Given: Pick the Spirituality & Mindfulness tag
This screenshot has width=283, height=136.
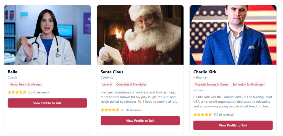Looking at the screenshot, I should tap(248, 84).
